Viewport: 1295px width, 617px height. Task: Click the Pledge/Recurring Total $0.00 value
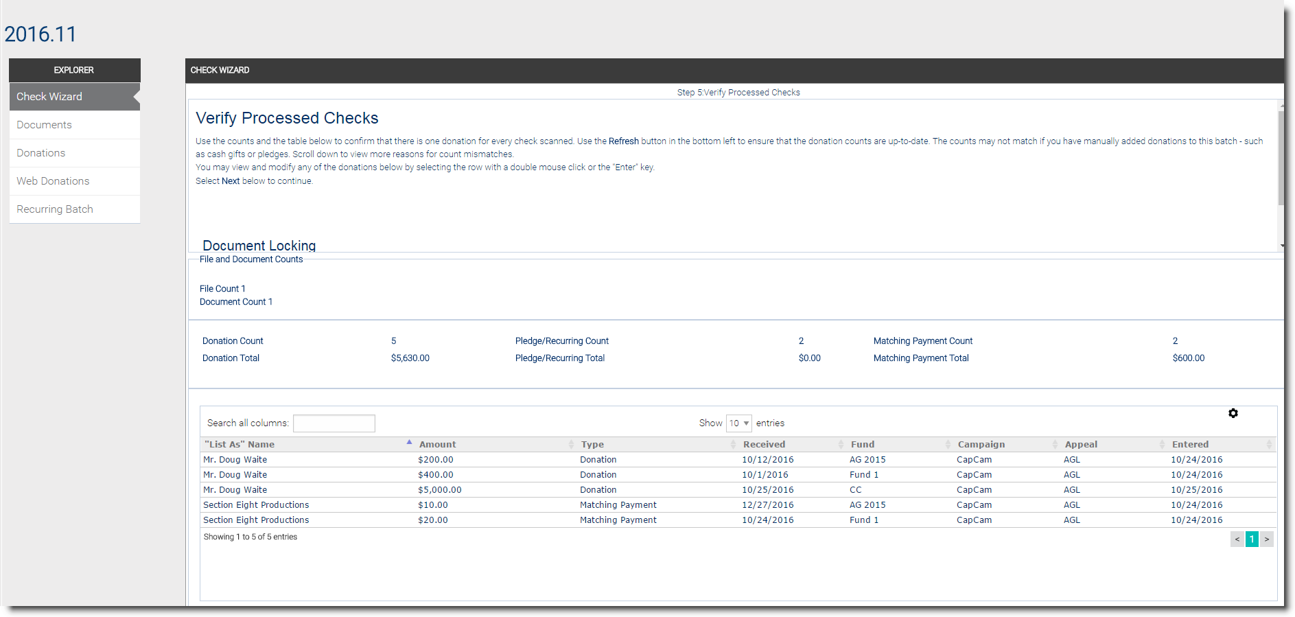[809, 358]
